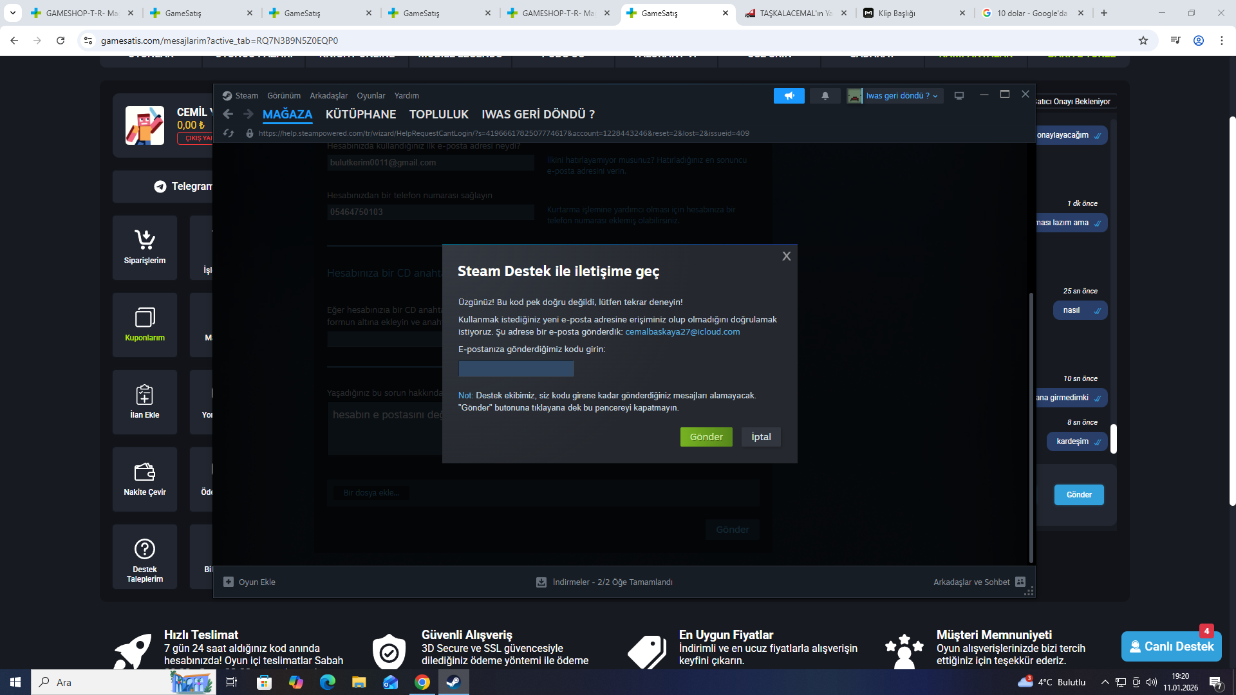Open the Yardım menu in Steam
The image size is (1236, 695).
pos(407,96)
